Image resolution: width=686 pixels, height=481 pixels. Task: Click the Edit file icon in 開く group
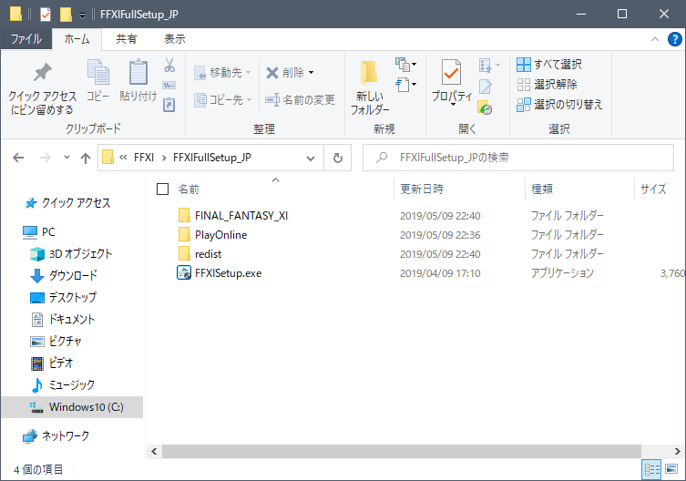(x=486, y=87)
